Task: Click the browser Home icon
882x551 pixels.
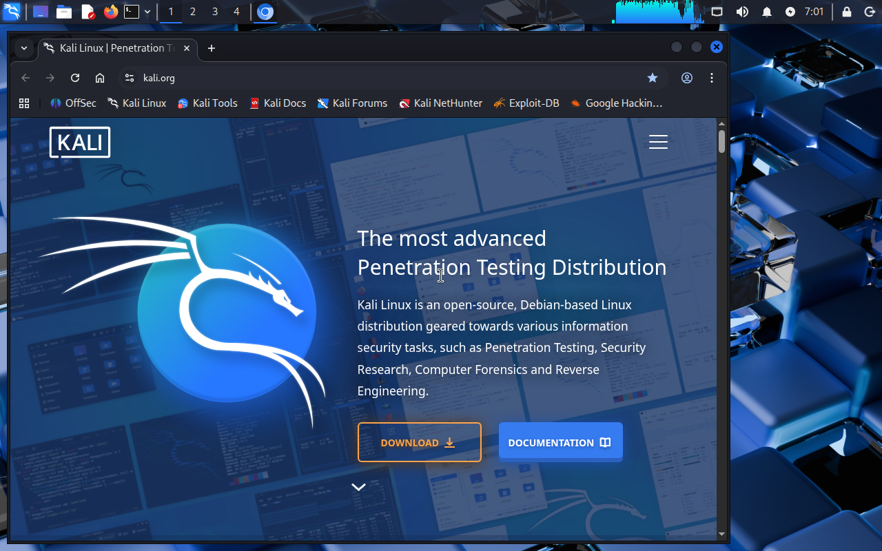Action: coord(100,78)
